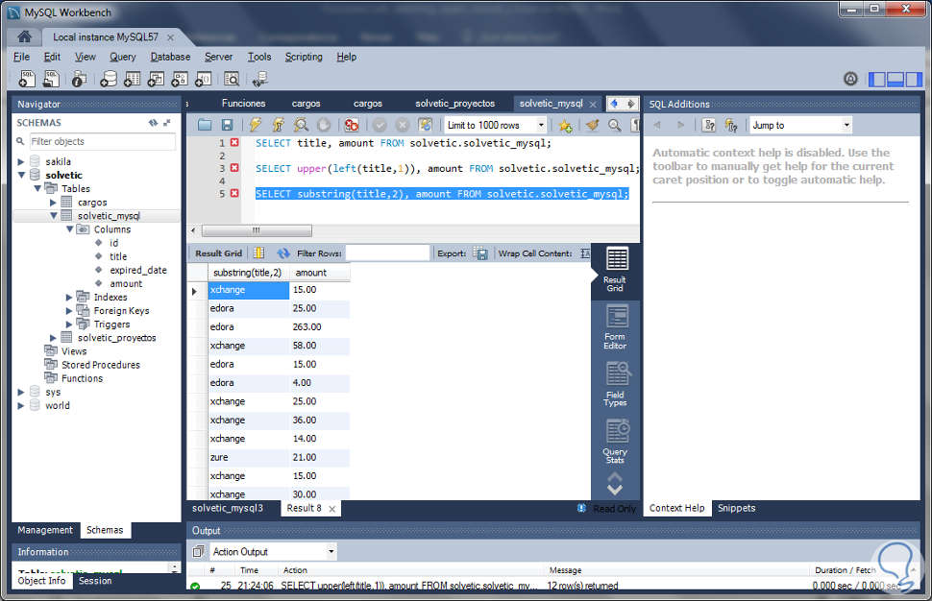Open the Management tab in Navigator
The image size is (932, 601).
tap(45, 530)
